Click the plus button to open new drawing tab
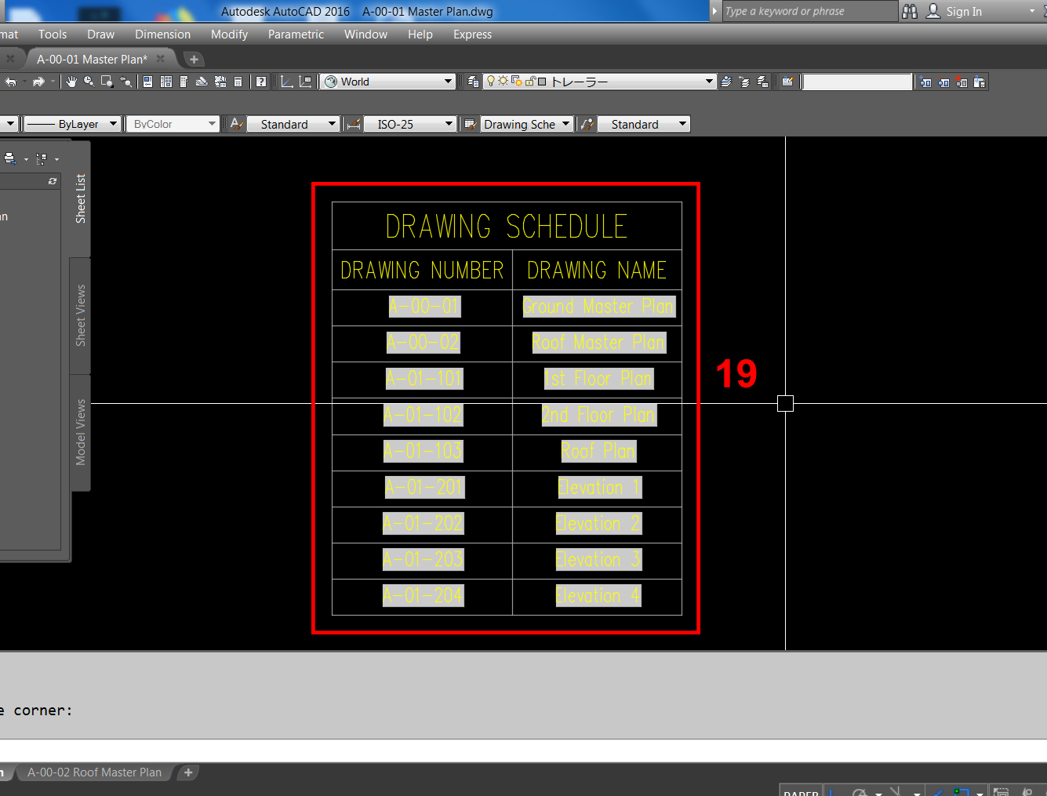Viewport: 1047px width, 796px height. click(x=193, y=59)
